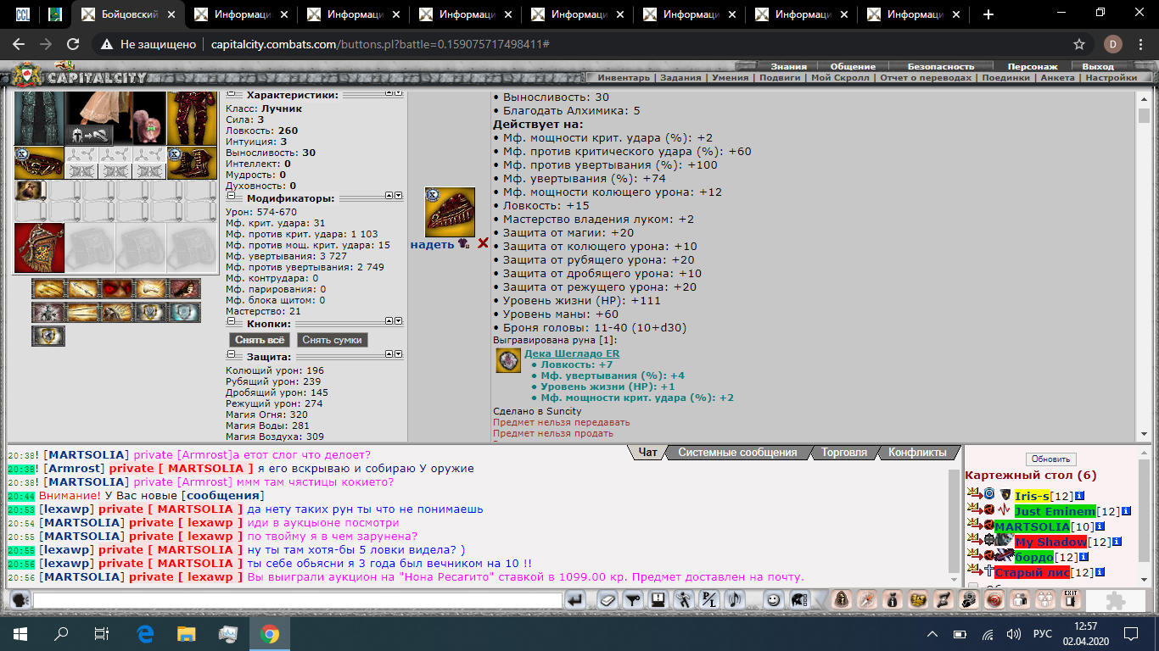Click inside the chat message input field
The height and width of the screenshot is (651, 1159).
point(298,600)
